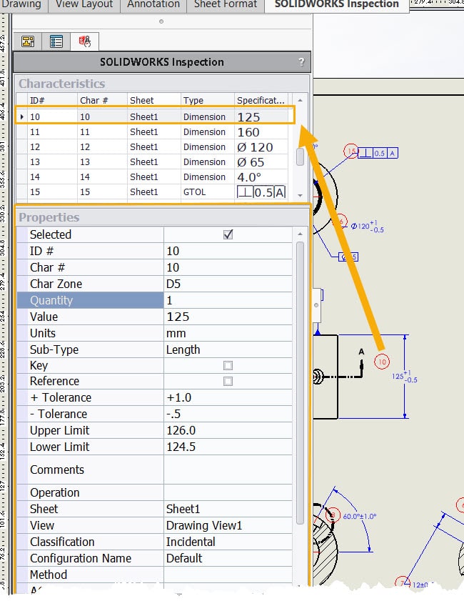Select the Quantity property label
Screen dimensions: 464x601
[91, 300]
